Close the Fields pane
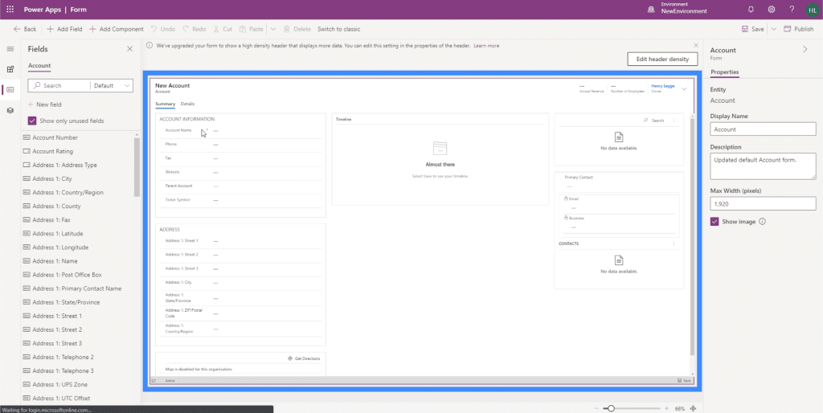 (x=129, y=49)
